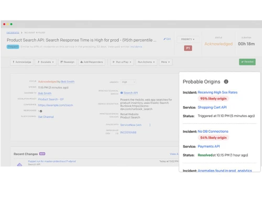Click the 95% likely origin badge
262x197 pixels.
point(213,99)
